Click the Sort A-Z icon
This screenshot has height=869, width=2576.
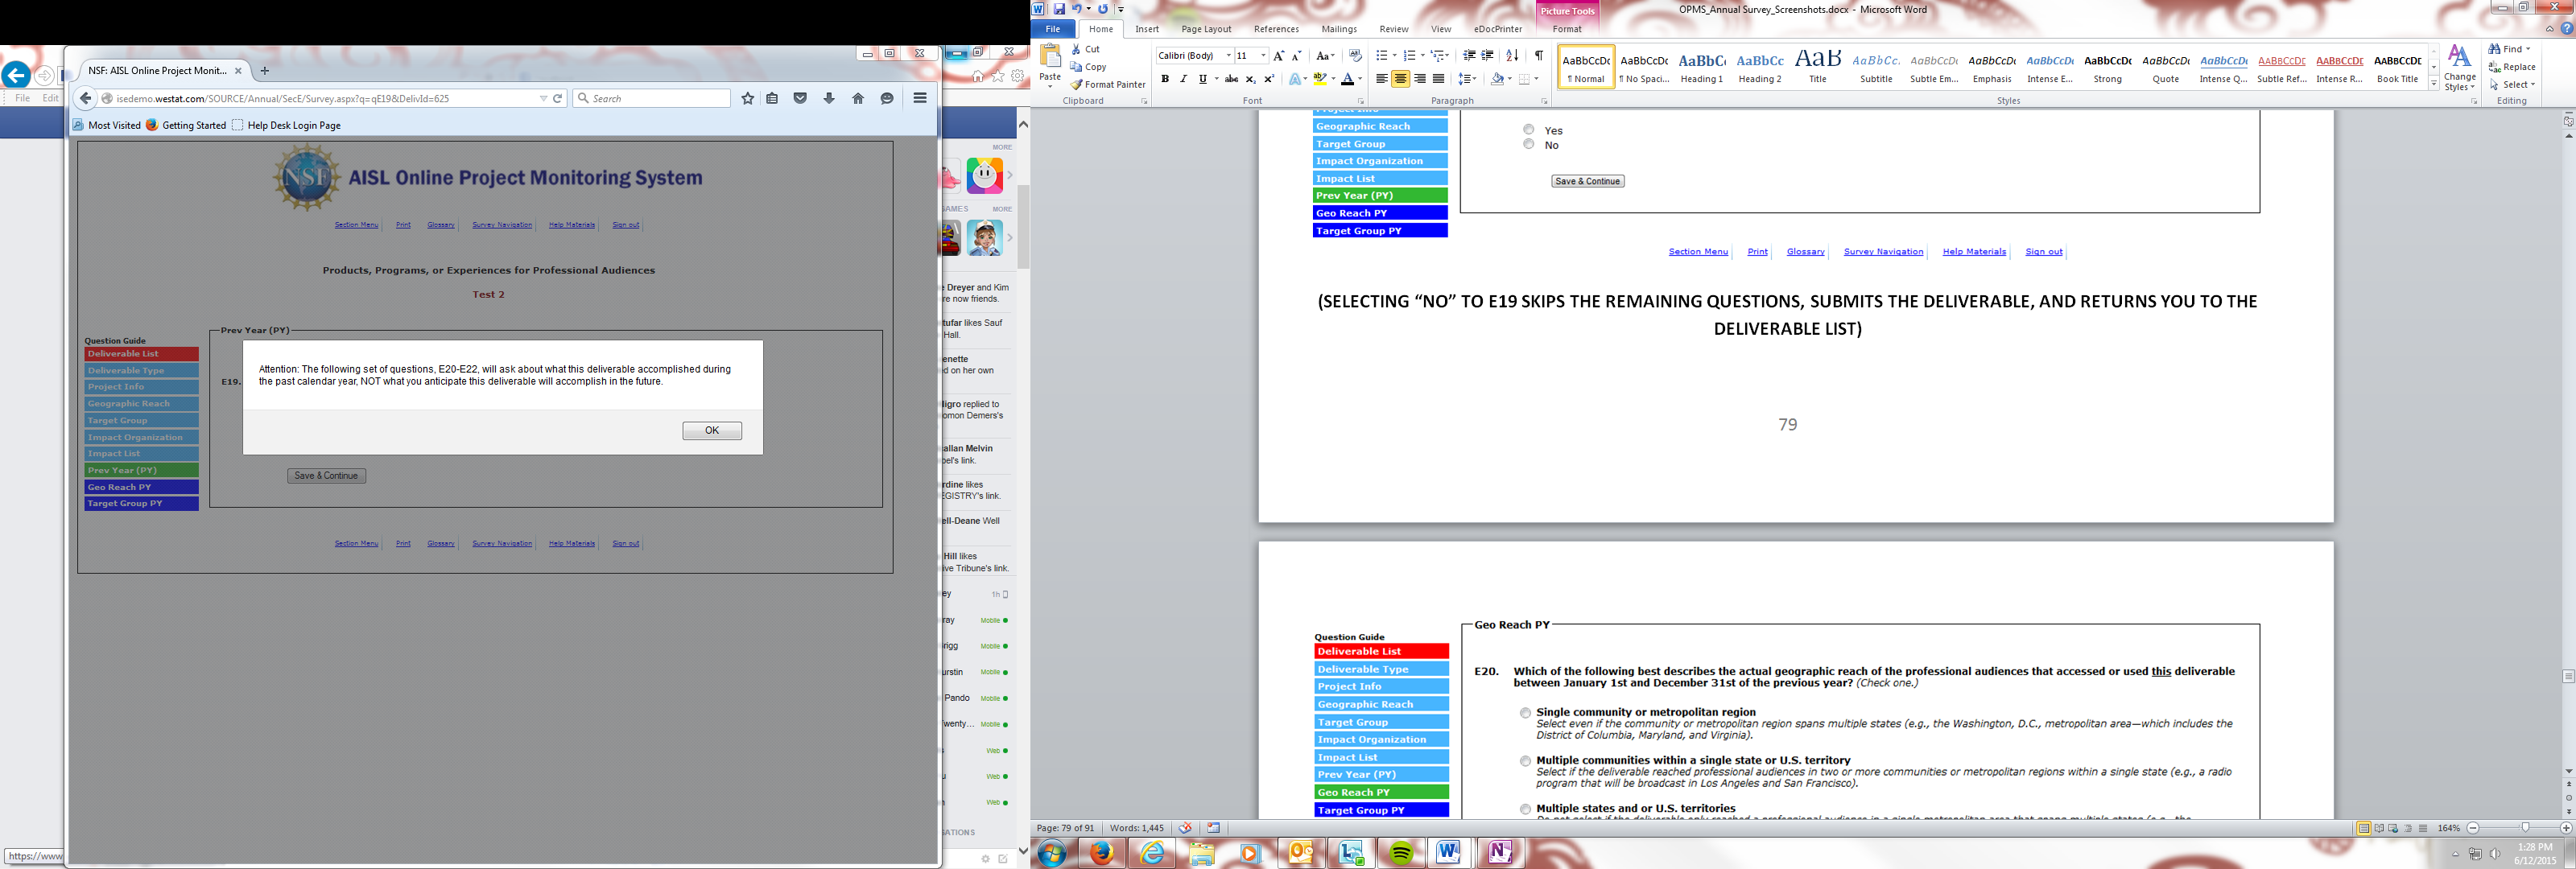[x=1512, y=56]
